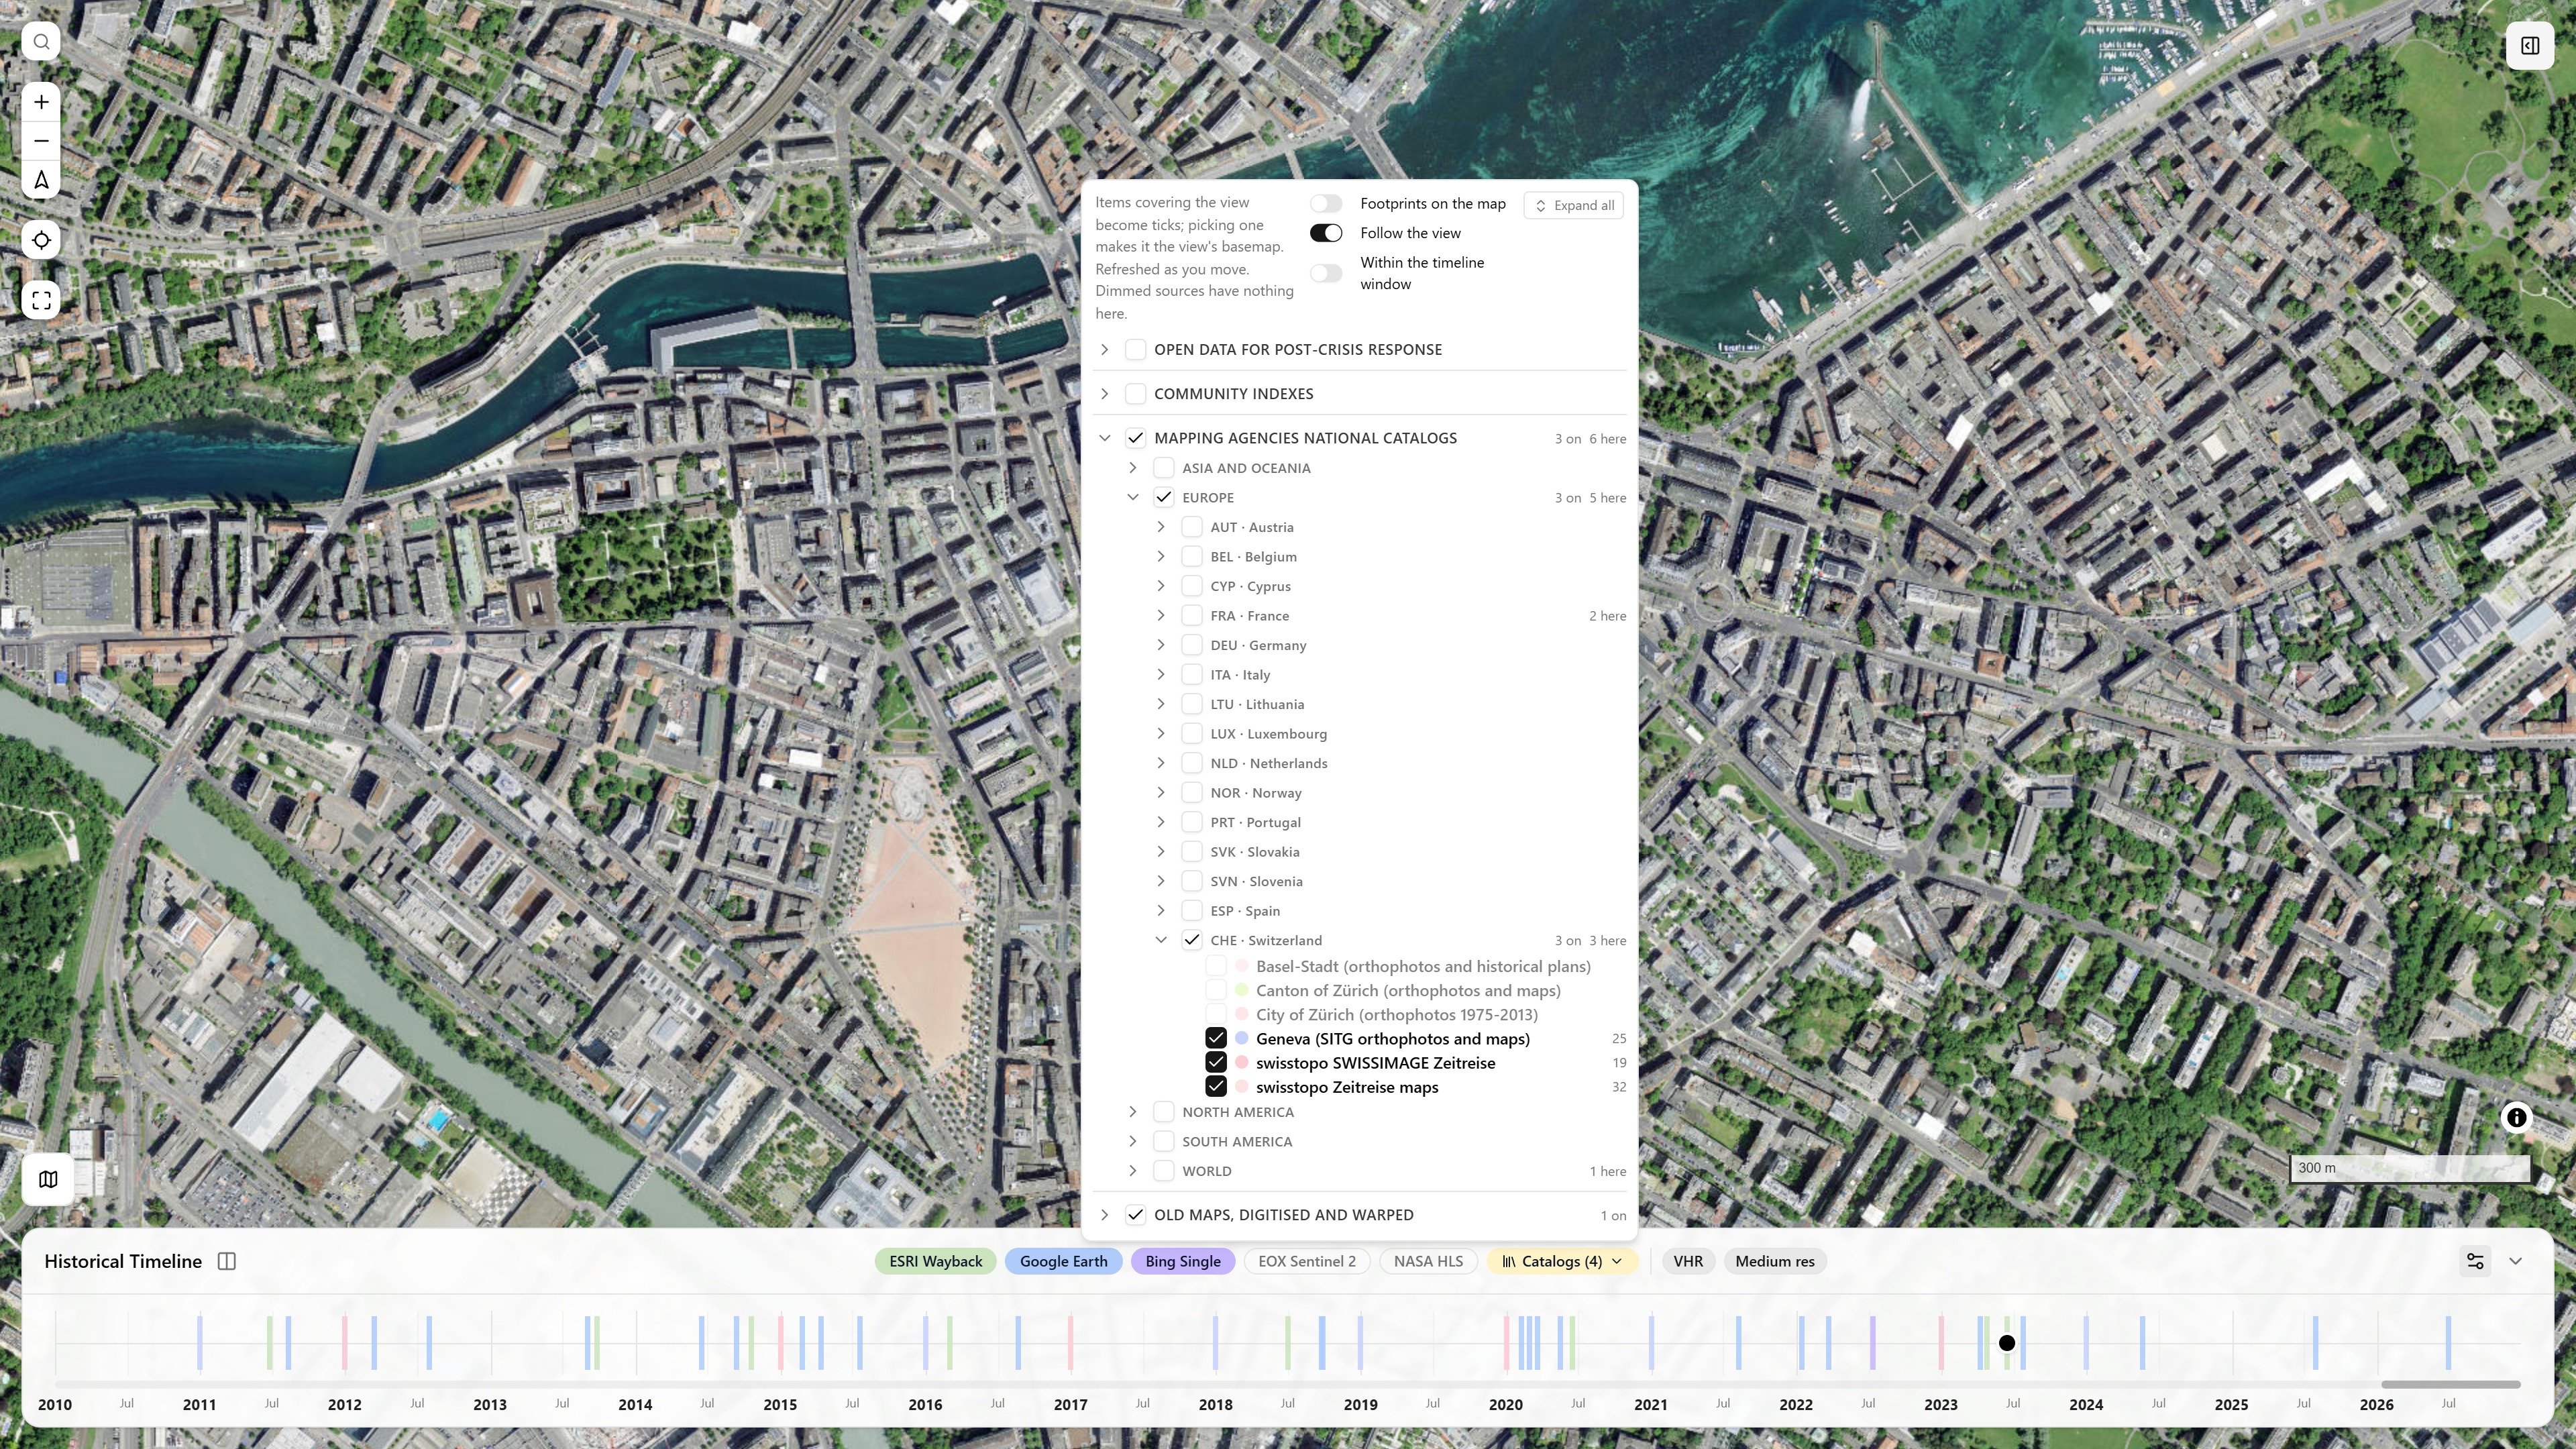Click the ITA · Italy row label

1240,674
